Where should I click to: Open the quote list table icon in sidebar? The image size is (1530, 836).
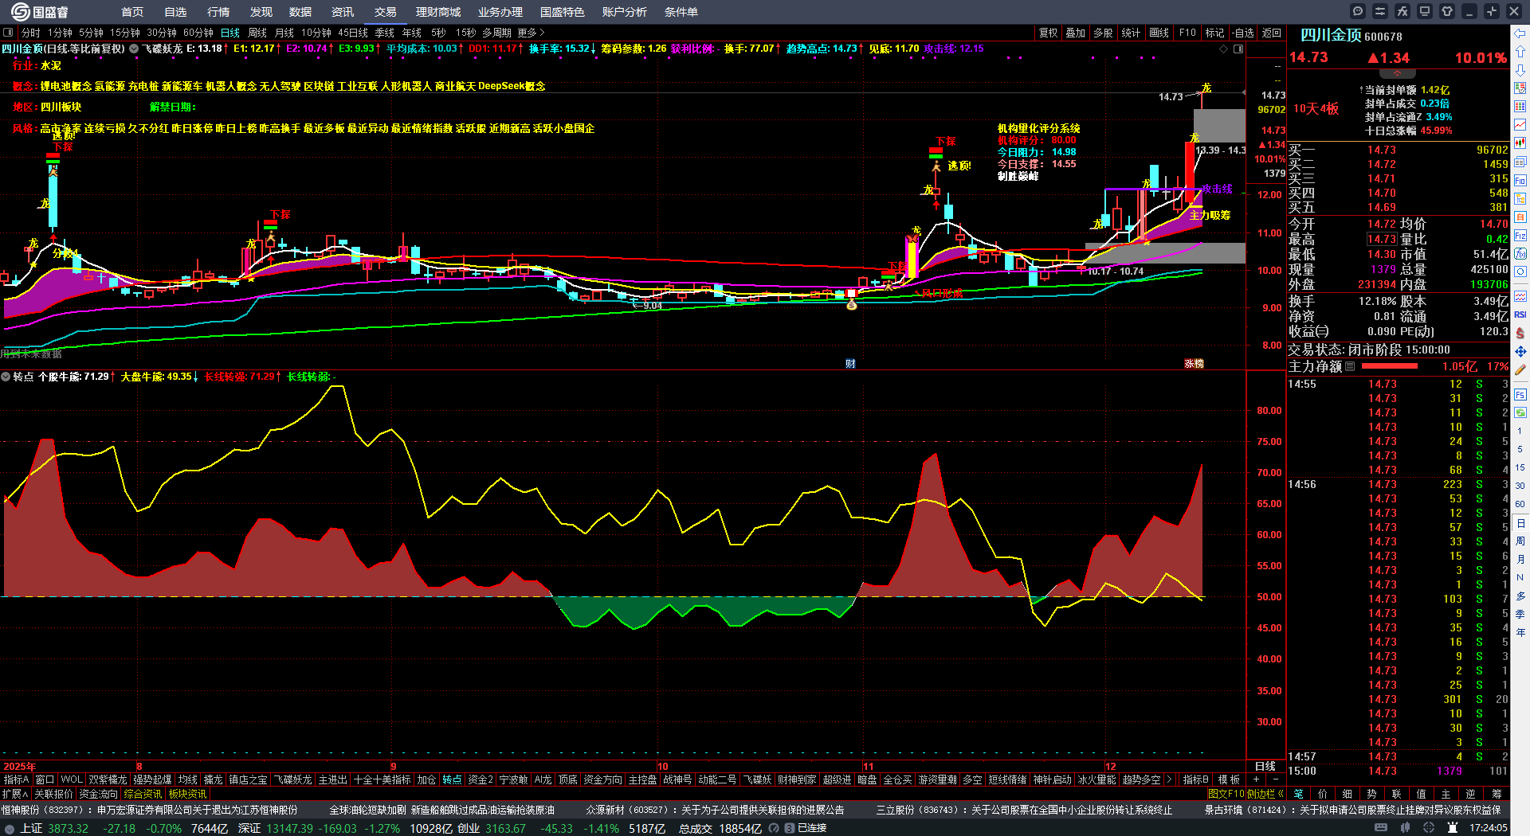pyautogui.click(x=1520, y=107)
